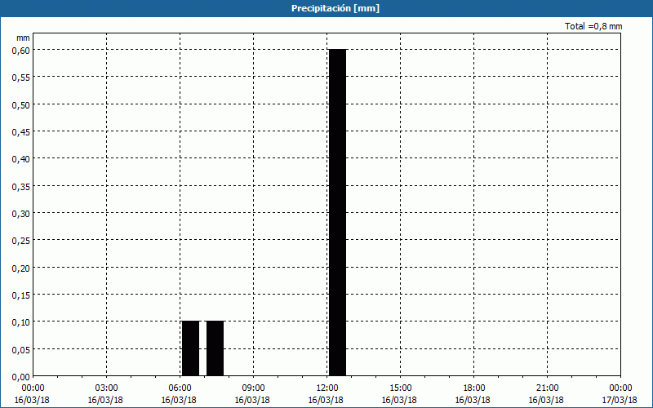Click the 0,05 y-axis label
This screenshot has width=653, height=408.
[21, 350]
